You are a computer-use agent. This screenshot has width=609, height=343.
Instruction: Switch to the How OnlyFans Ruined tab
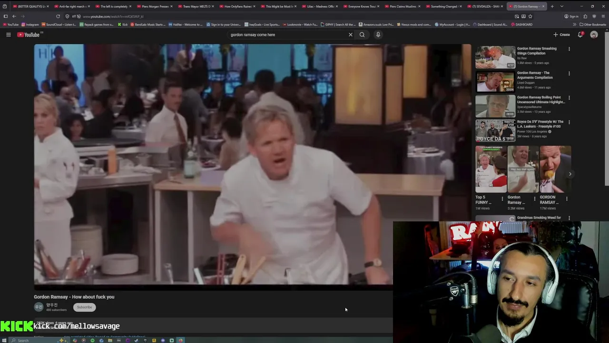click(237, 6)
